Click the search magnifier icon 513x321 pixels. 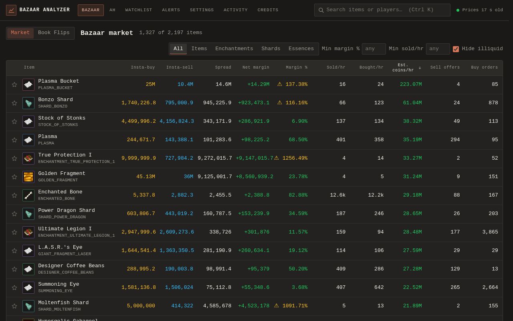click(x=321, y=10)
